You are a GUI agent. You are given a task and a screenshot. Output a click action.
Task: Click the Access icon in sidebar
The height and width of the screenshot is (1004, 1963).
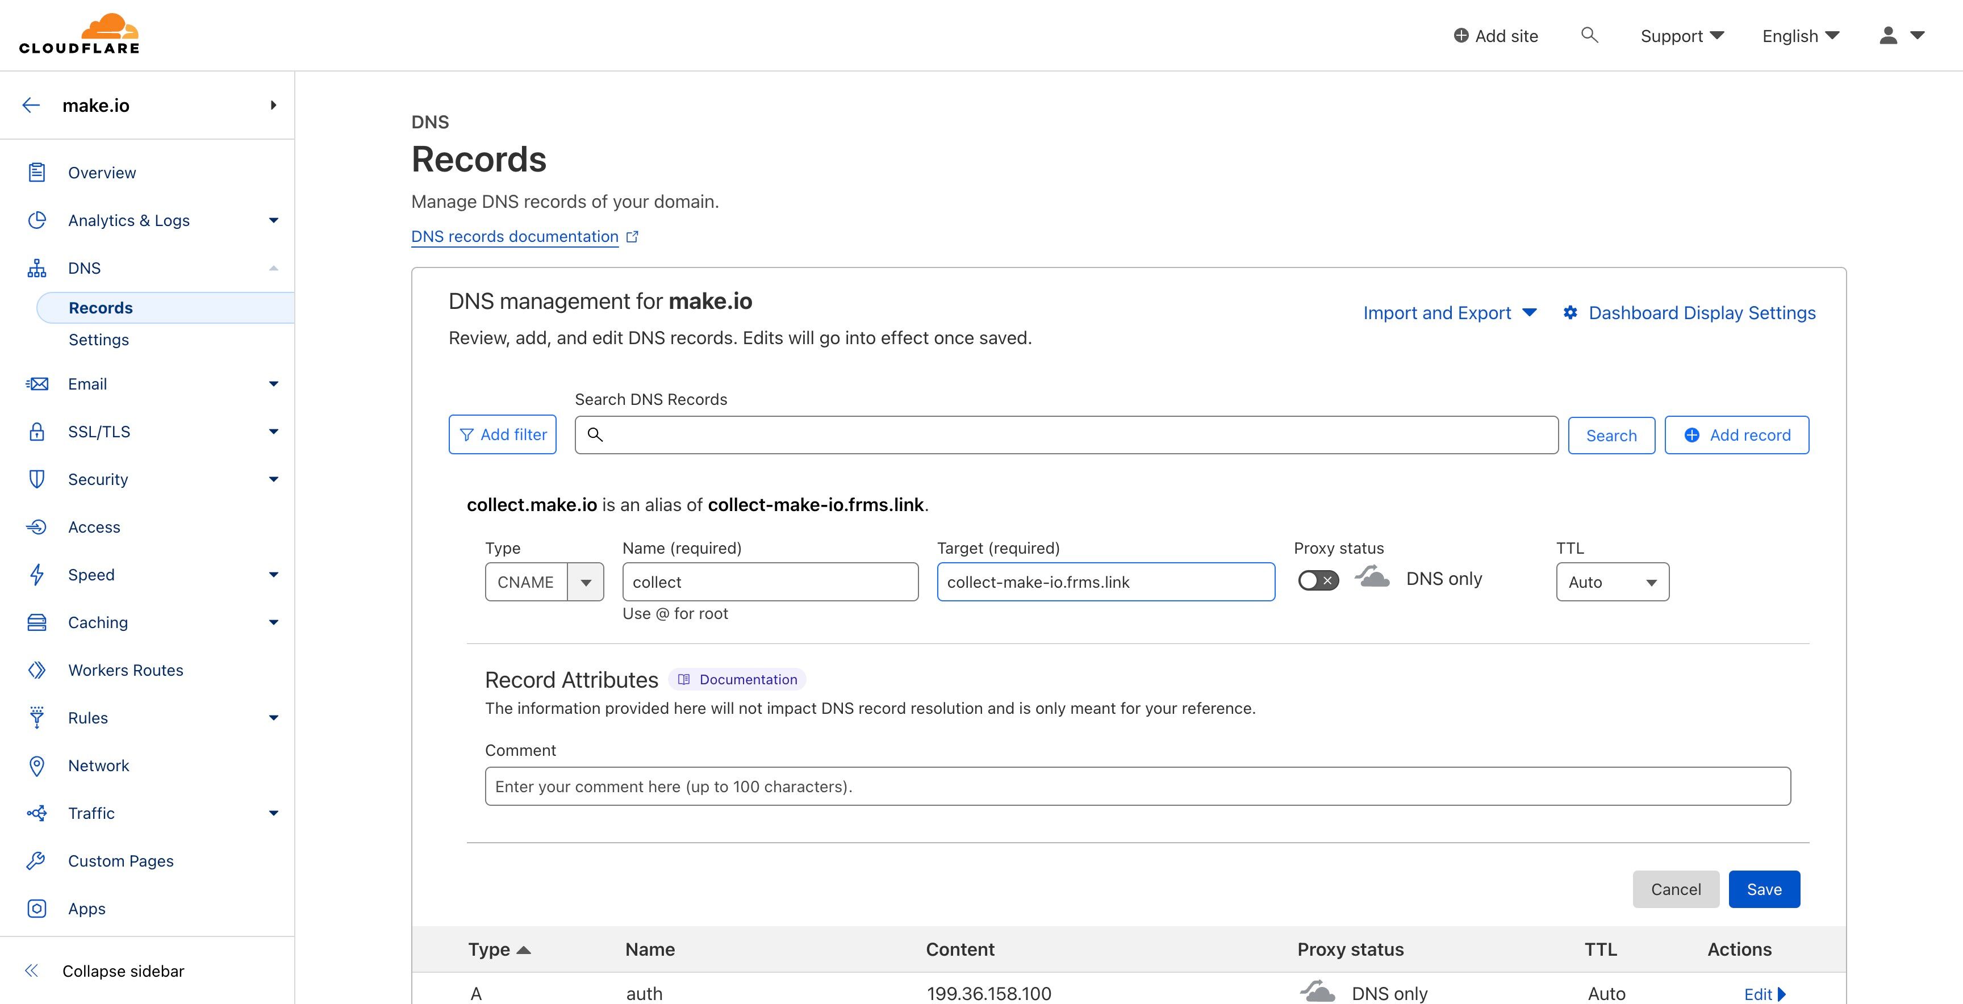pos(36,527)
